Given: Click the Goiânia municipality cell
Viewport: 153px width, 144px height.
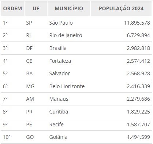Looking at the screenshot, I should click(58, 137).
